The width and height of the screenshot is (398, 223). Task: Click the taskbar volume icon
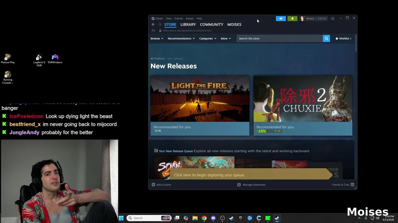click(377, 218)
